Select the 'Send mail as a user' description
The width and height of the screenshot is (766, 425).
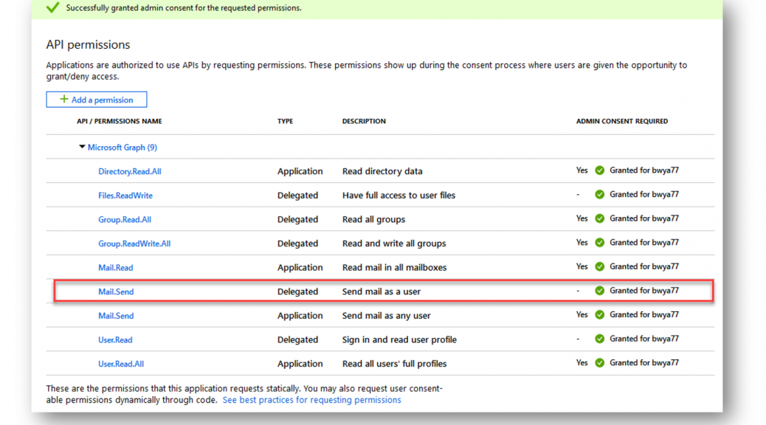click(382, 291)
